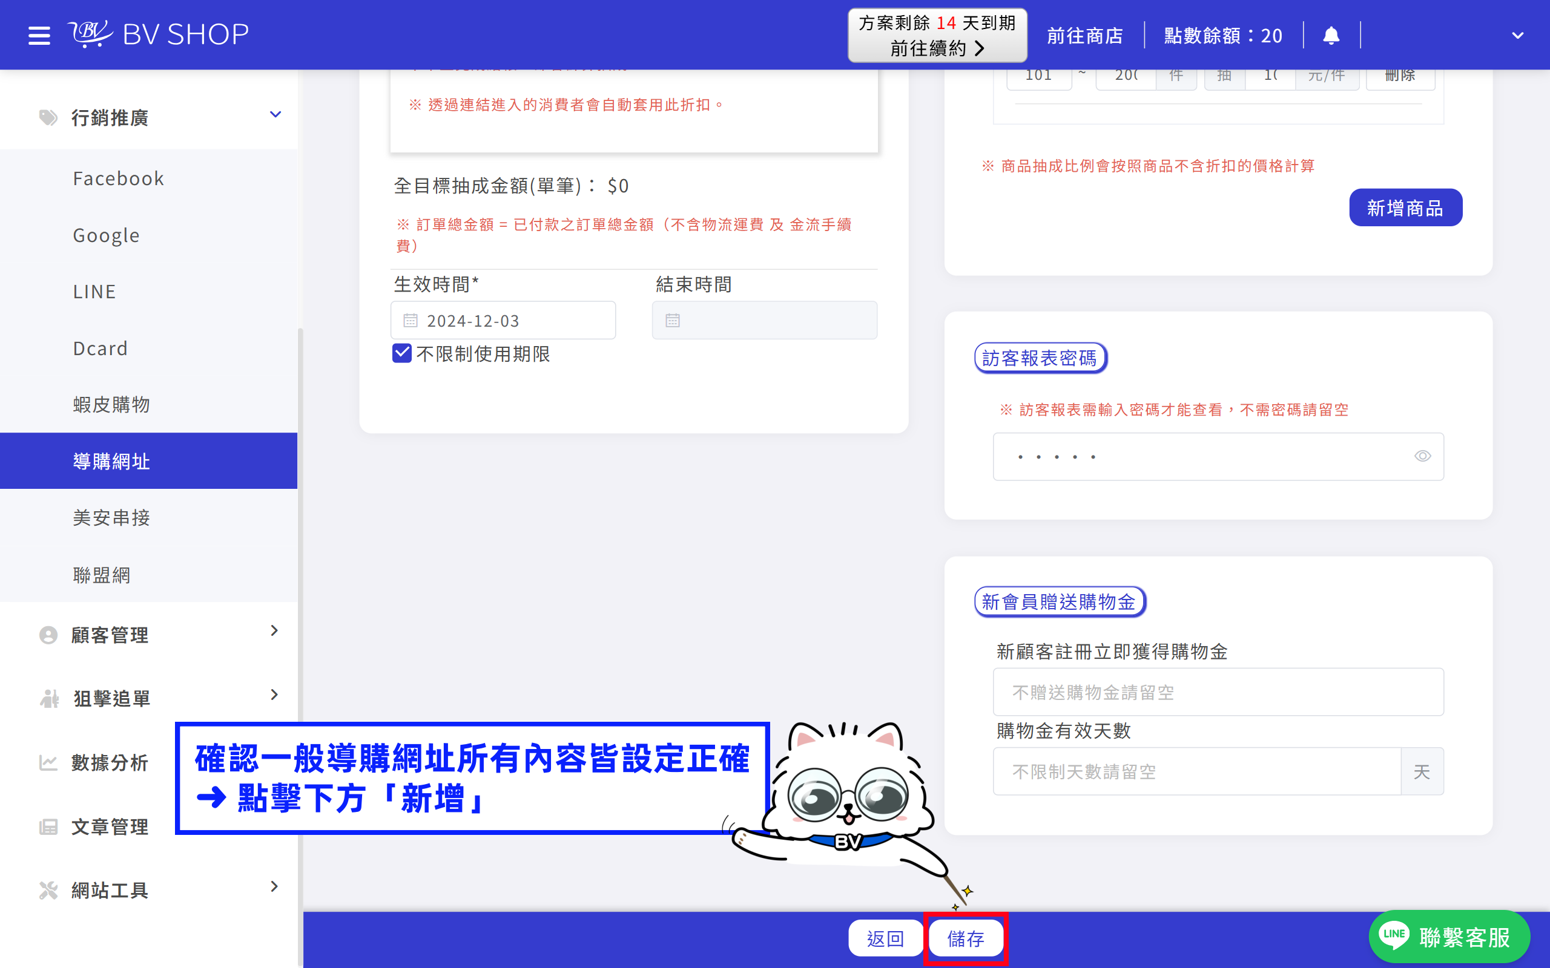This screenshot has width=1550, height=968.
Task: Click the 狙擊追單 icon
Action: pyautogui.click(x=49, y=698)
